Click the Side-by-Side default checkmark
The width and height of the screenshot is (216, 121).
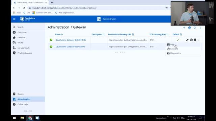pyautogui.click(x=178, y=40)
